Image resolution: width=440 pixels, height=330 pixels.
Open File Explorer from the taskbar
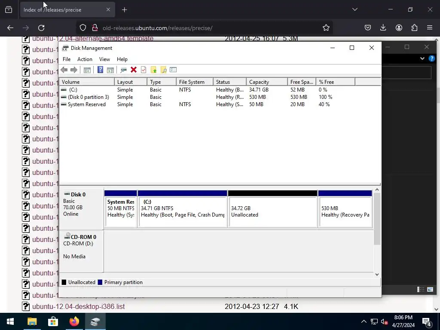(x=32, y=321)
